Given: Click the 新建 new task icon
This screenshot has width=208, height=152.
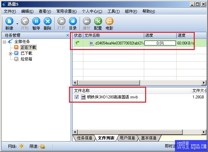Looking at the screenshot, I should pos(9,21).
